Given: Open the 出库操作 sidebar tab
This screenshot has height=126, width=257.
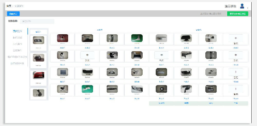Looking at the screenshot, I should 17,50.
